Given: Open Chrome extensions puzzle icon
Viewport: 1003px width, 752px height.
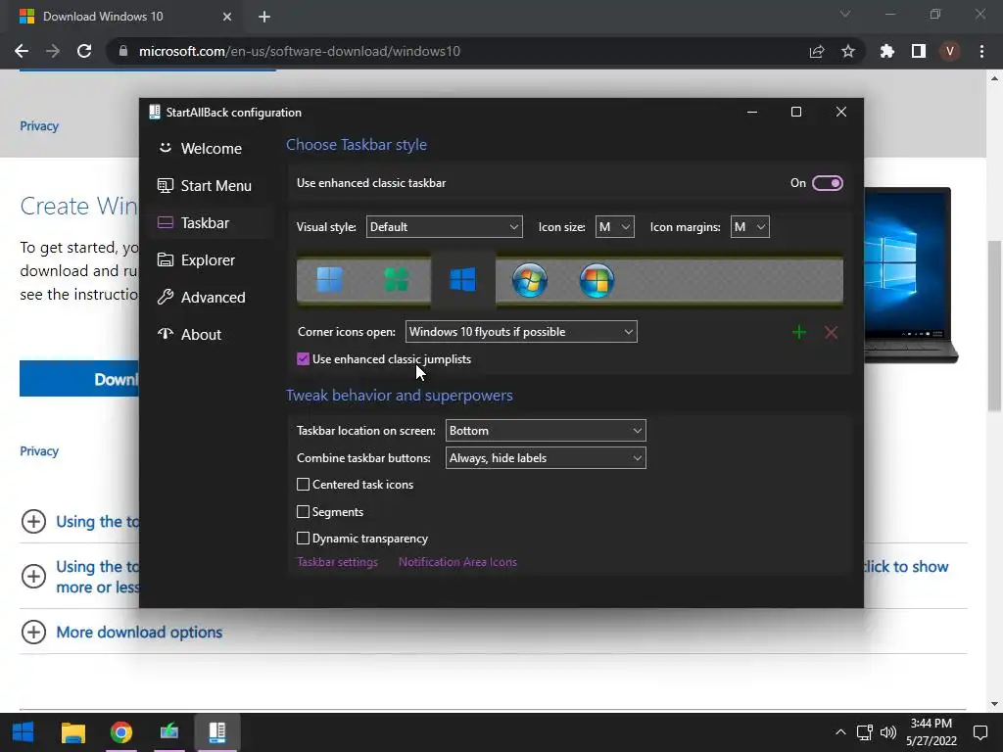Looking at the screenshot, I should [x=887, y=51].
